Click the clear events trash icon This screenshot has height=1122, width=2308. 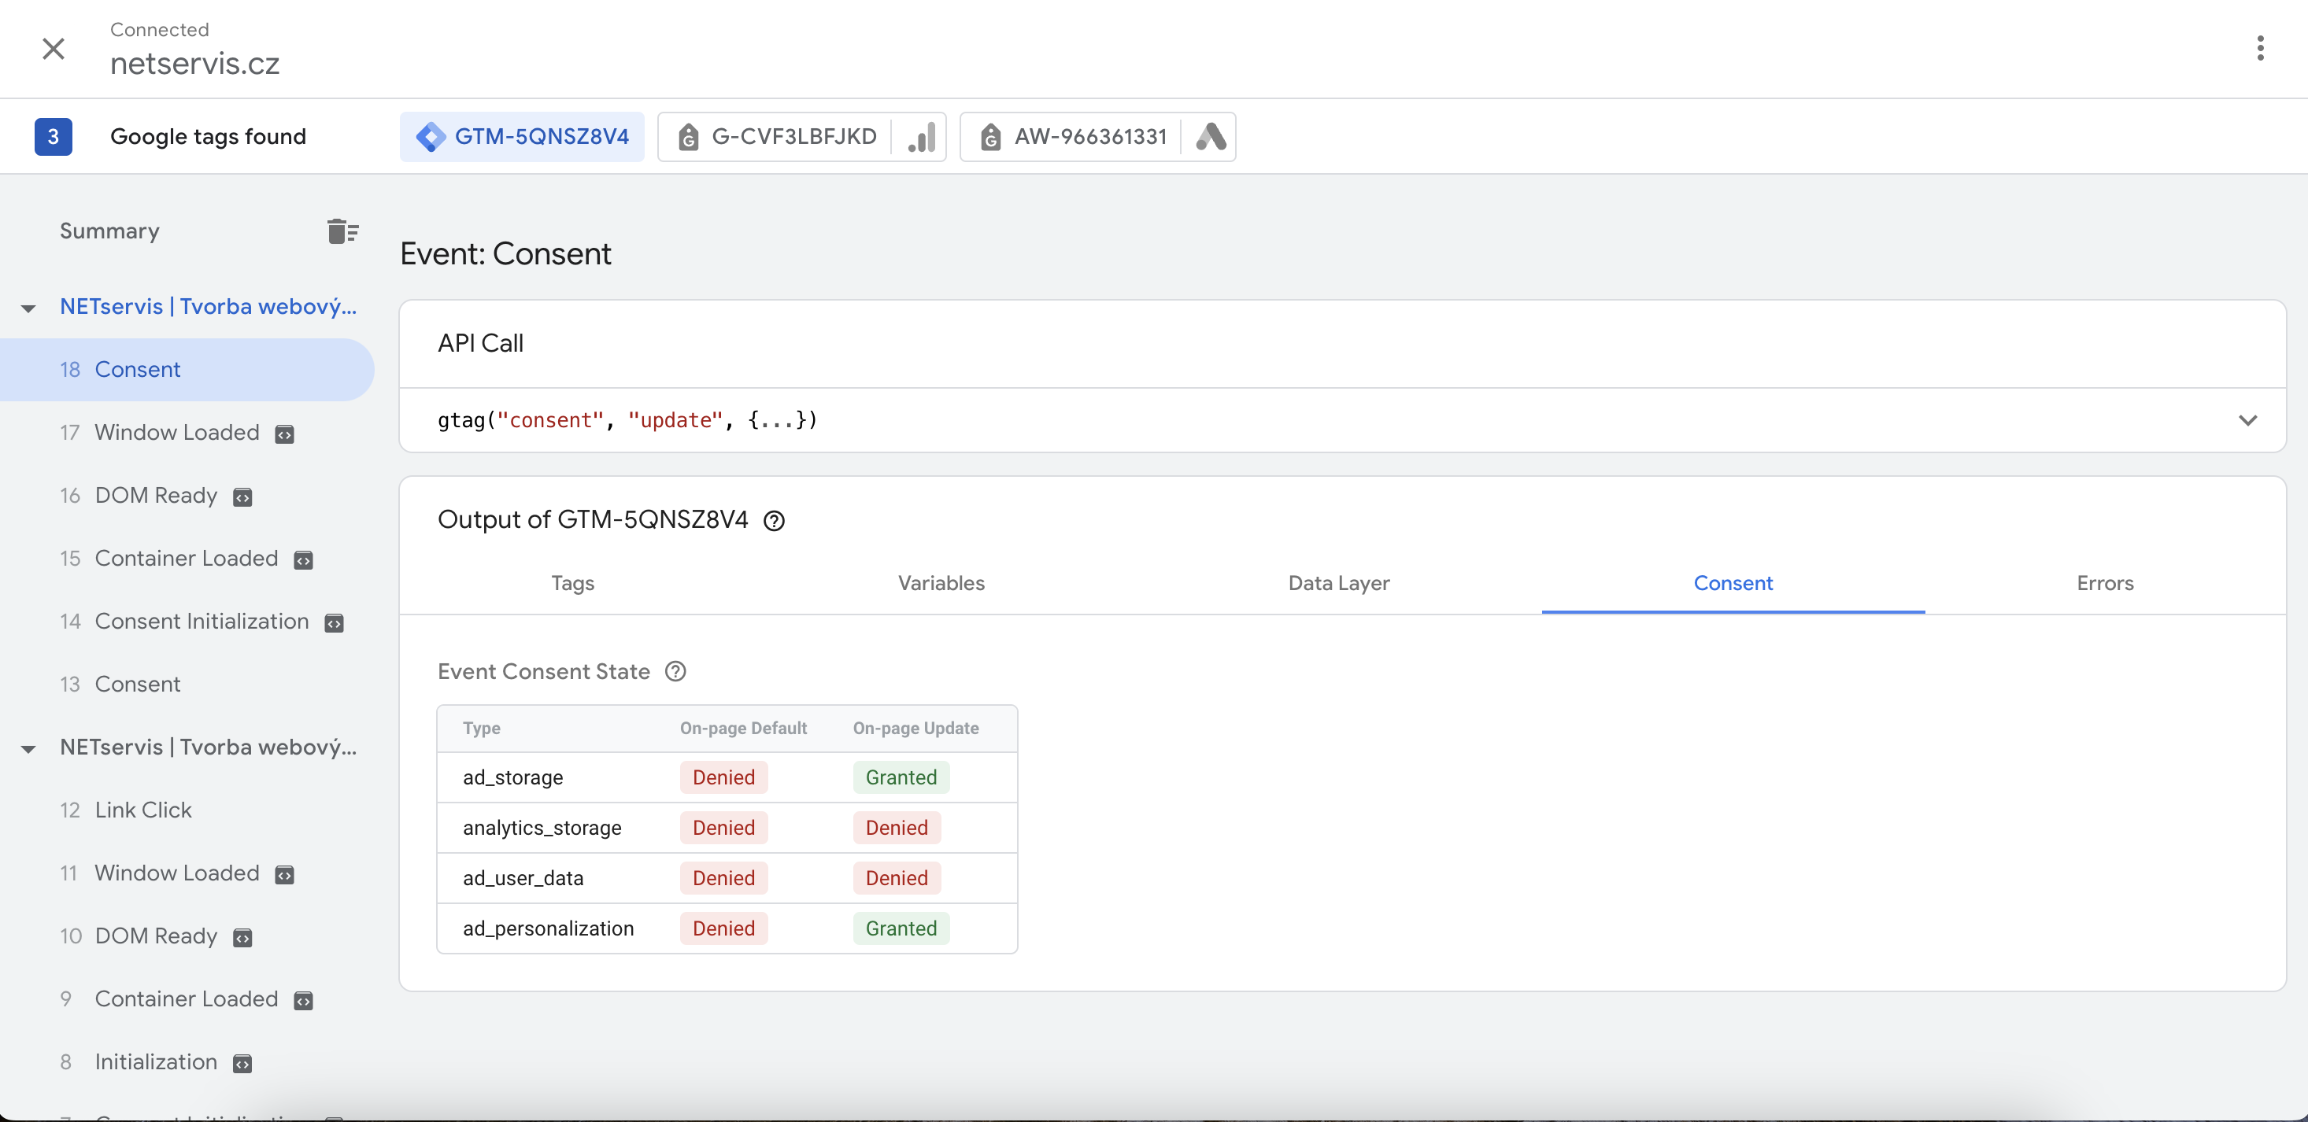(x=342, y=231)
